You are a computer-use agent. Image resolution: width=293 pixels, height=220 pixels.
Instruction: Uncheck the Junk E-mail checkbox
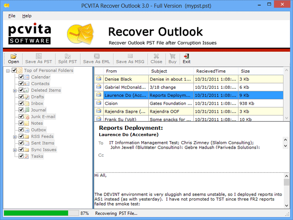(x=21, y=116)
